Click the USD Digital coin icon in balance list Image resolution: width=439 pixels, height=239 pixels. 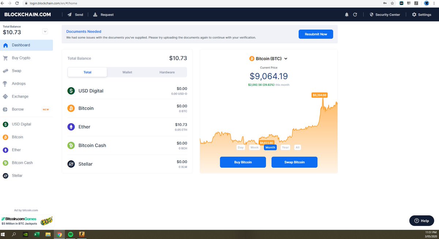pos(71,90)
